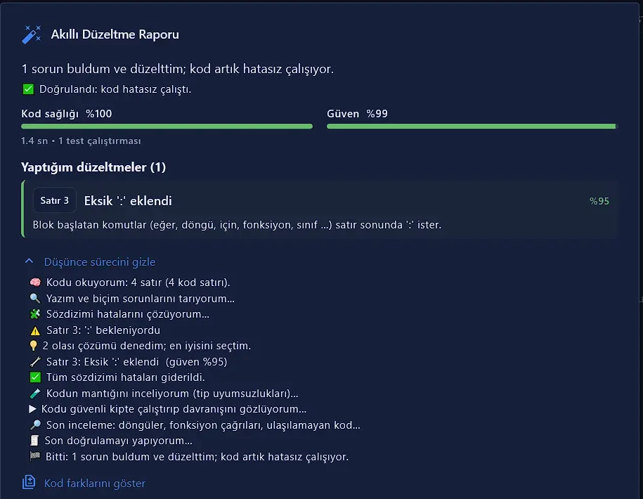Click the 'Doğrulandı: kod hatasız çalıştı.' text
This screenshot has width=643, height=499.
pyautogui.click(x=115, y=89)
